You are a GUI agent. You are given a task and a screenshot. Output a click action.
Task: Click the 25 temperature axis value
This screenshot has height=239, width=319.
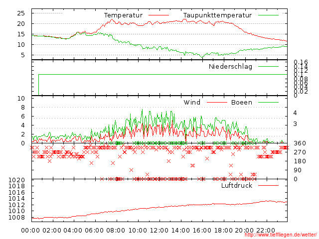click(x=21, y=13)
